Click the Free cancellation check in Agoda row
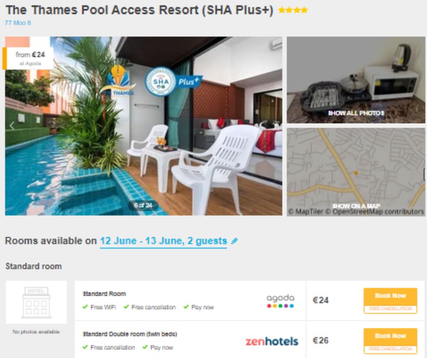Screen dimensions: 427x358 click(149, 307)
